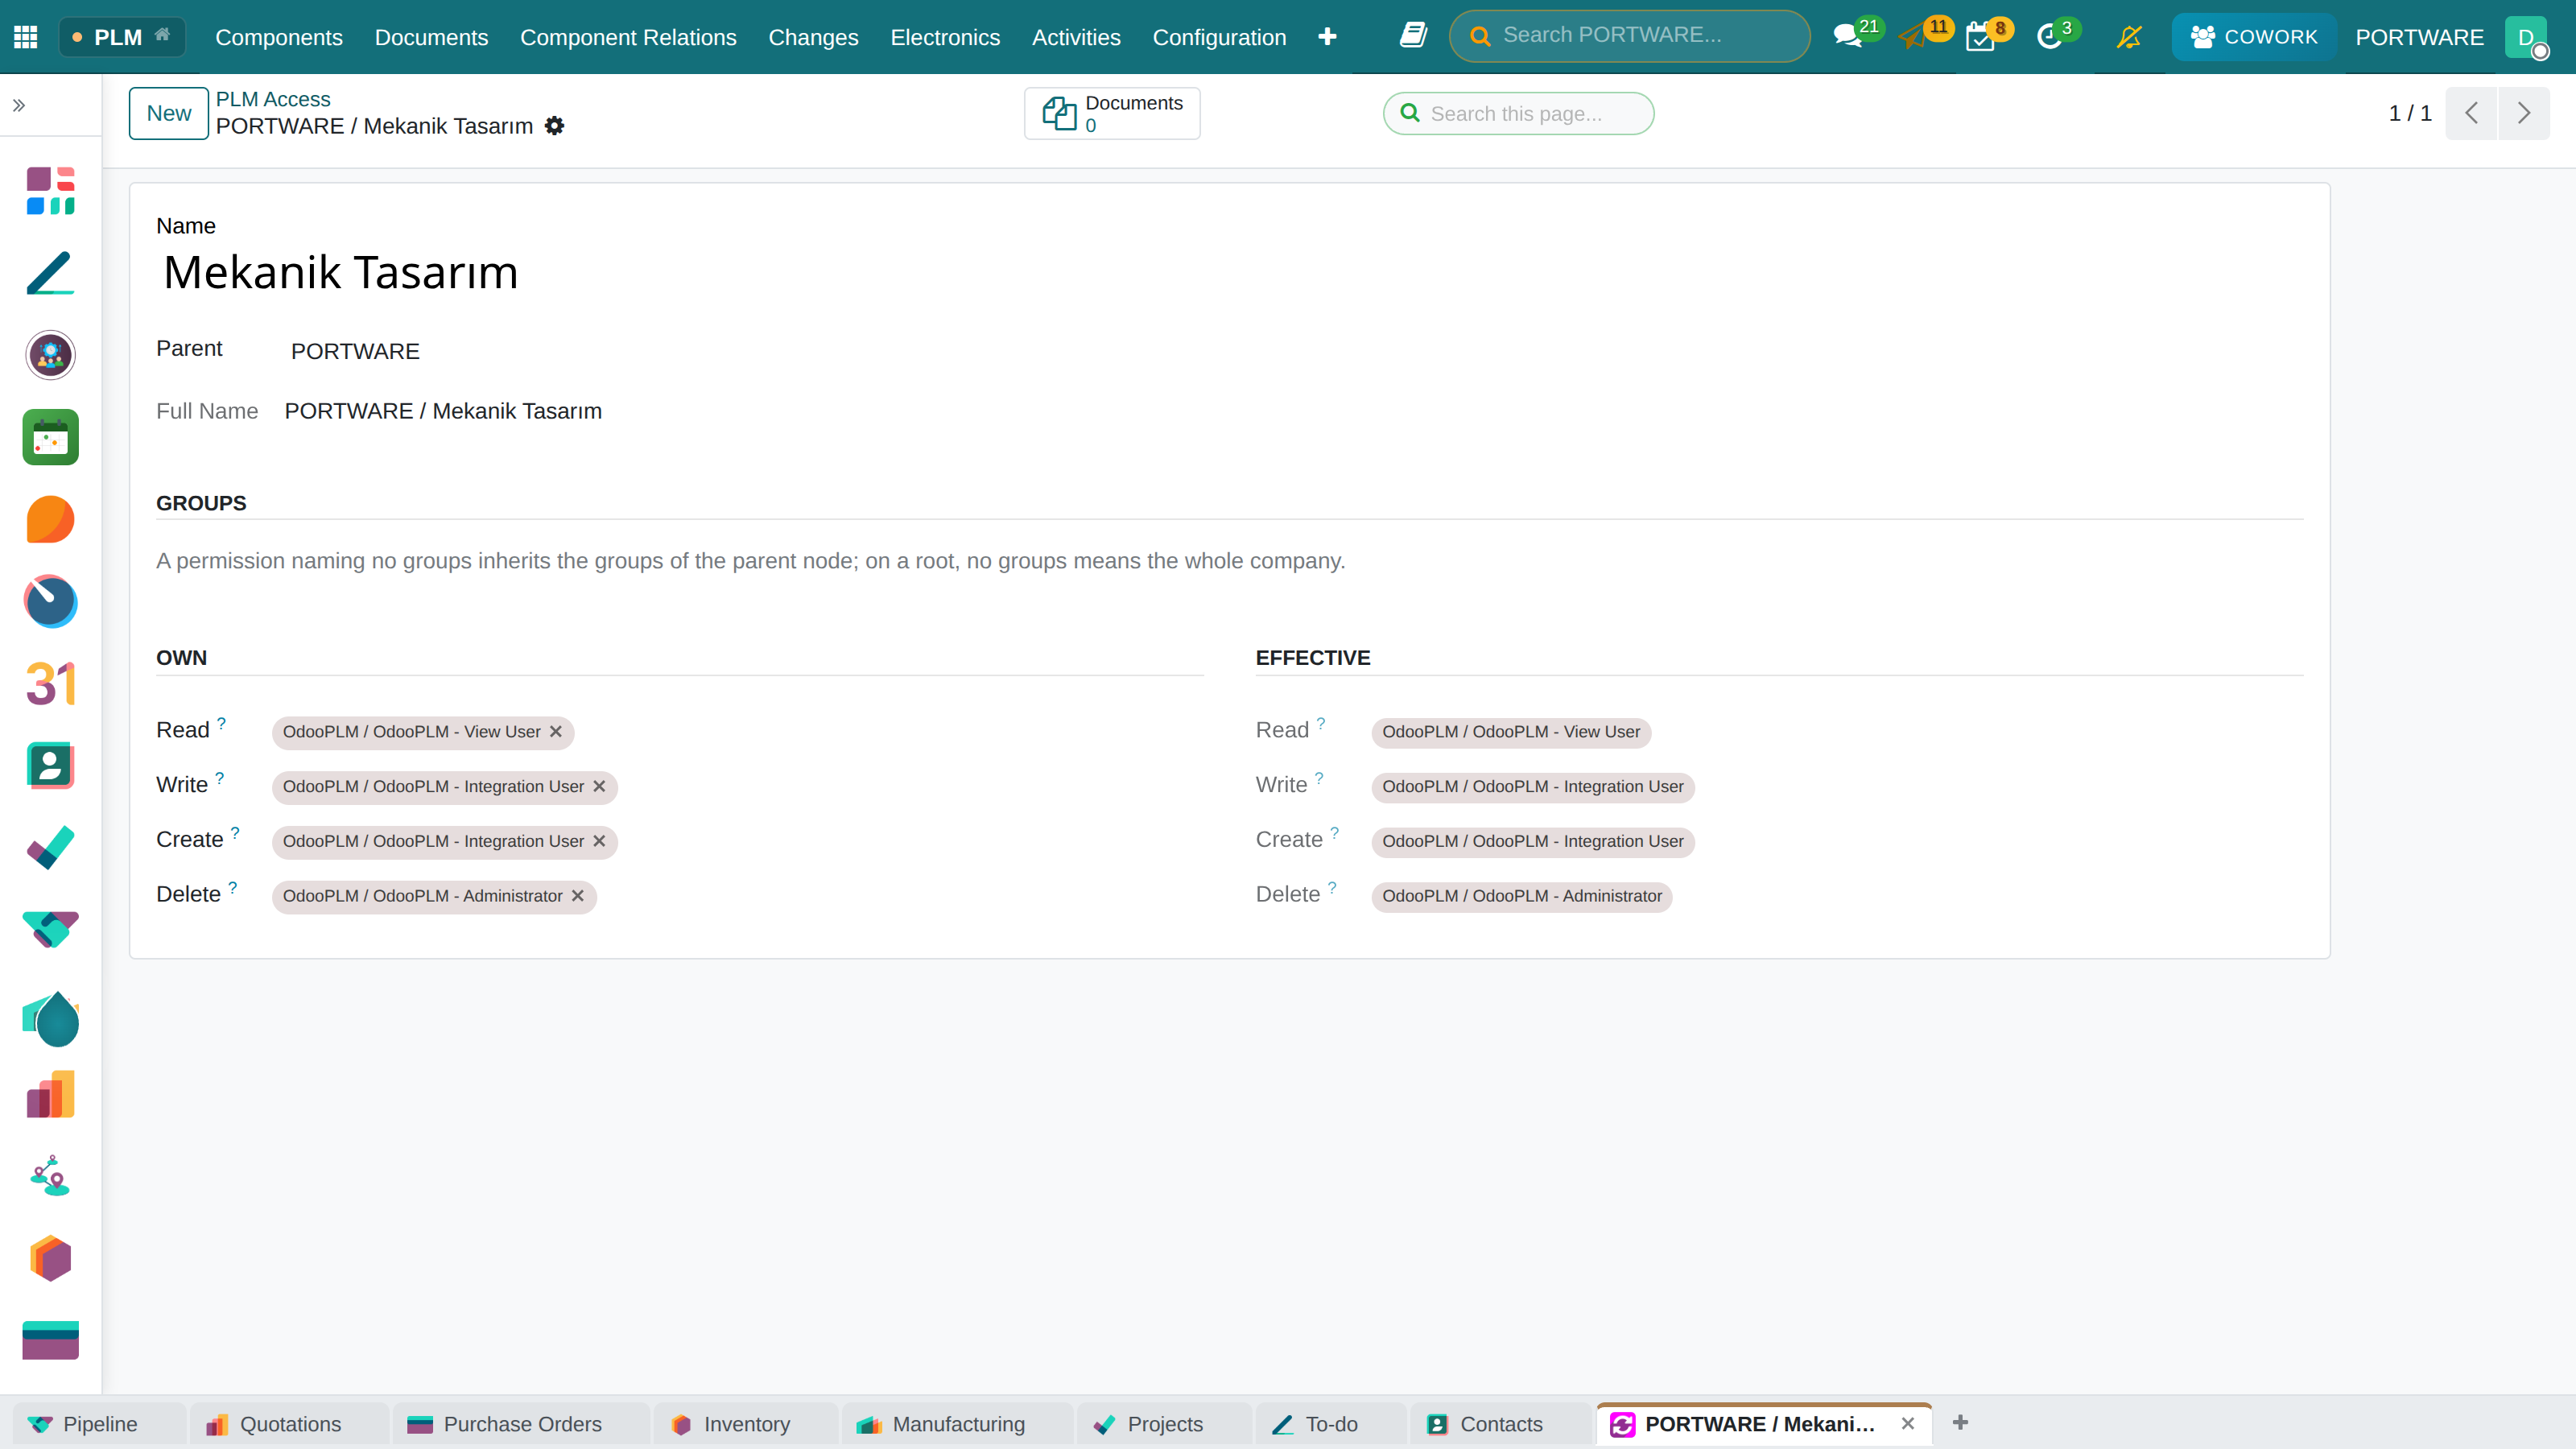Image resolution: width=2576 pixels, height=1449 pixels.
Task: Open the Electronics menu
Action: (945, 37)
